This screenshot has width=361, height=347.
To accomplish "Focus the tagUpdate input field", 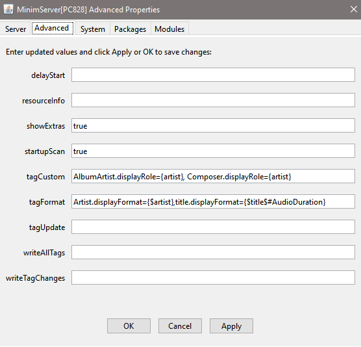I will pyautogui.click(x=213, y=227).
